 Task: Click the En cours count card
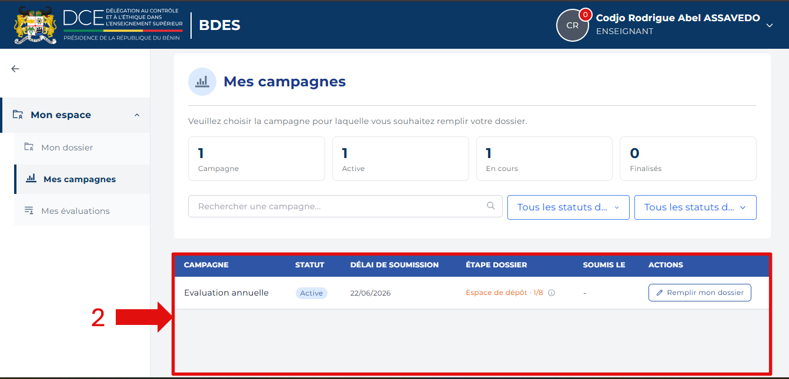pos(544,159)
